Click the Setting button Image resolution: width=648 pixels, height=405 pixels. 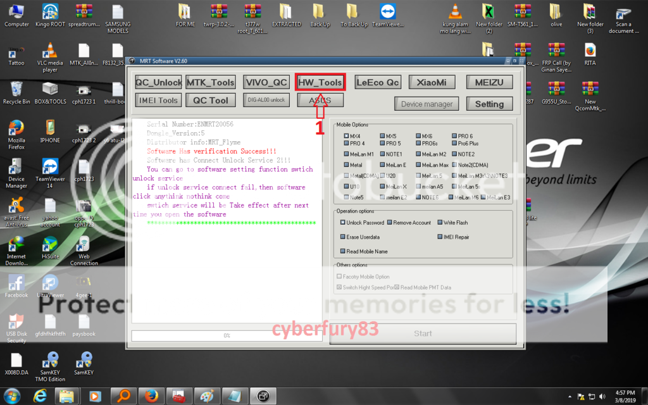pyautogui.click(x=489, y=104)
